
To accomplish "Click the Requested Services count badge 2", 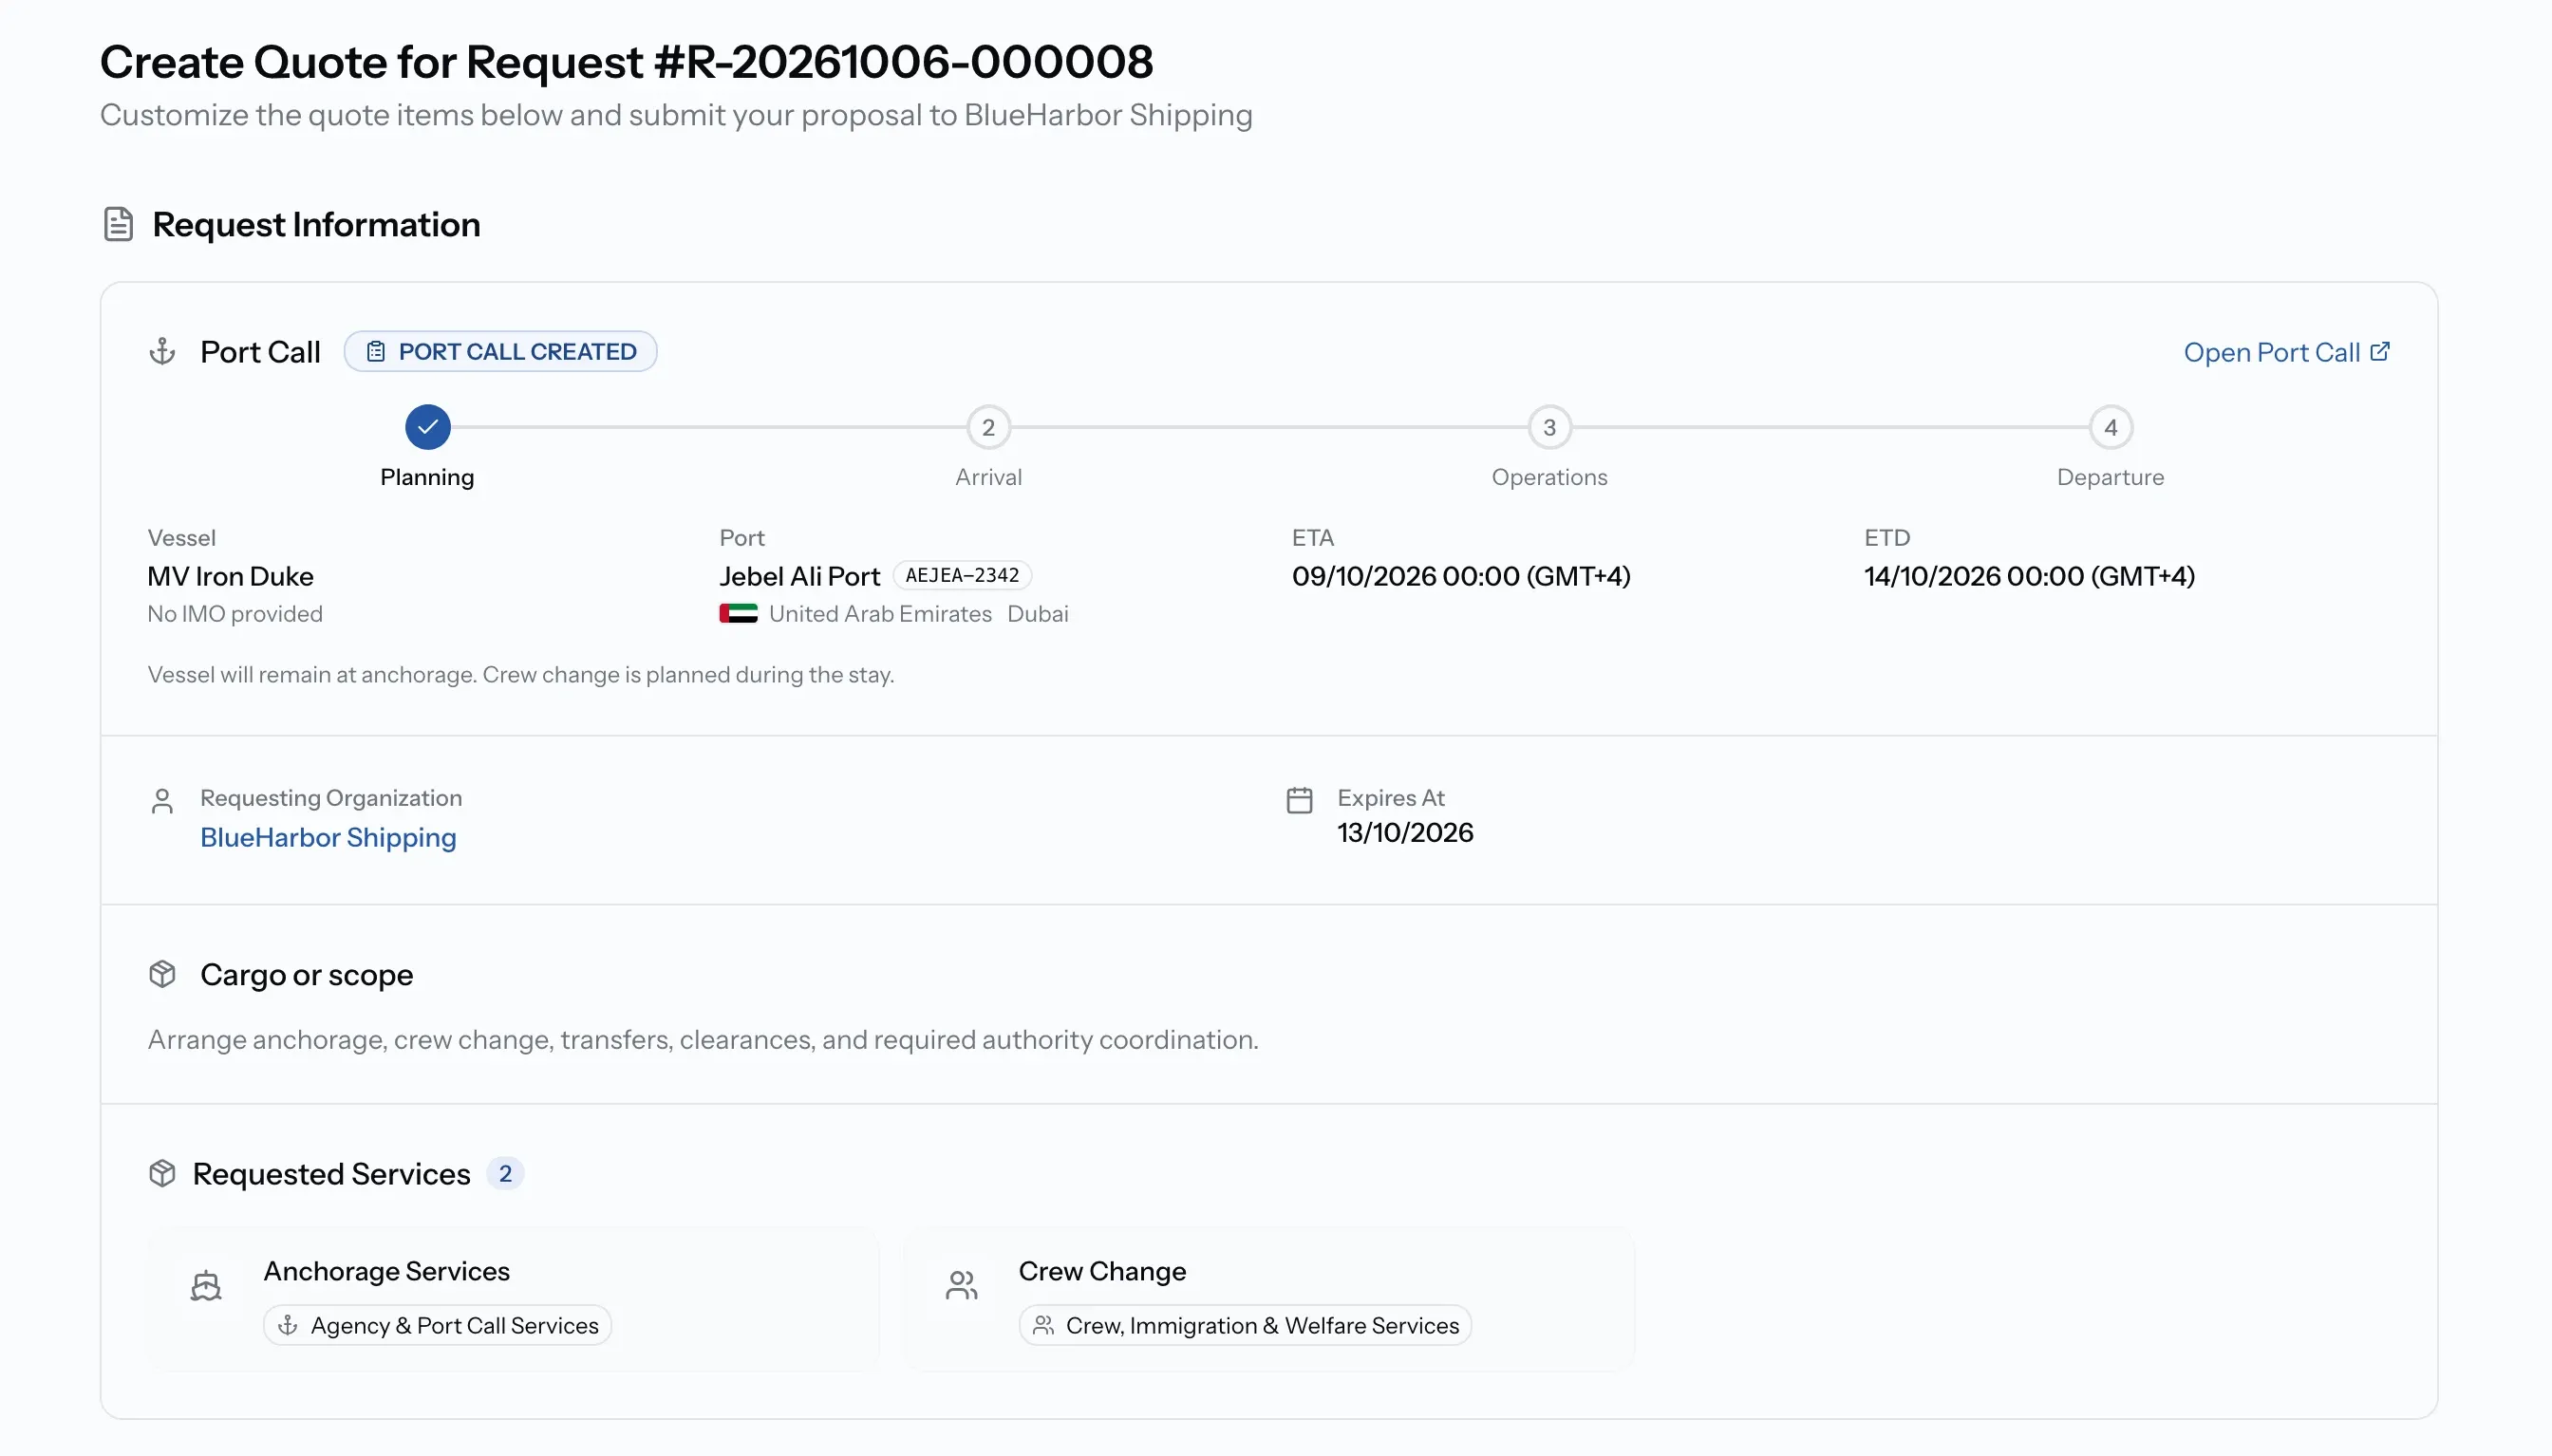I will (505, 1173).
